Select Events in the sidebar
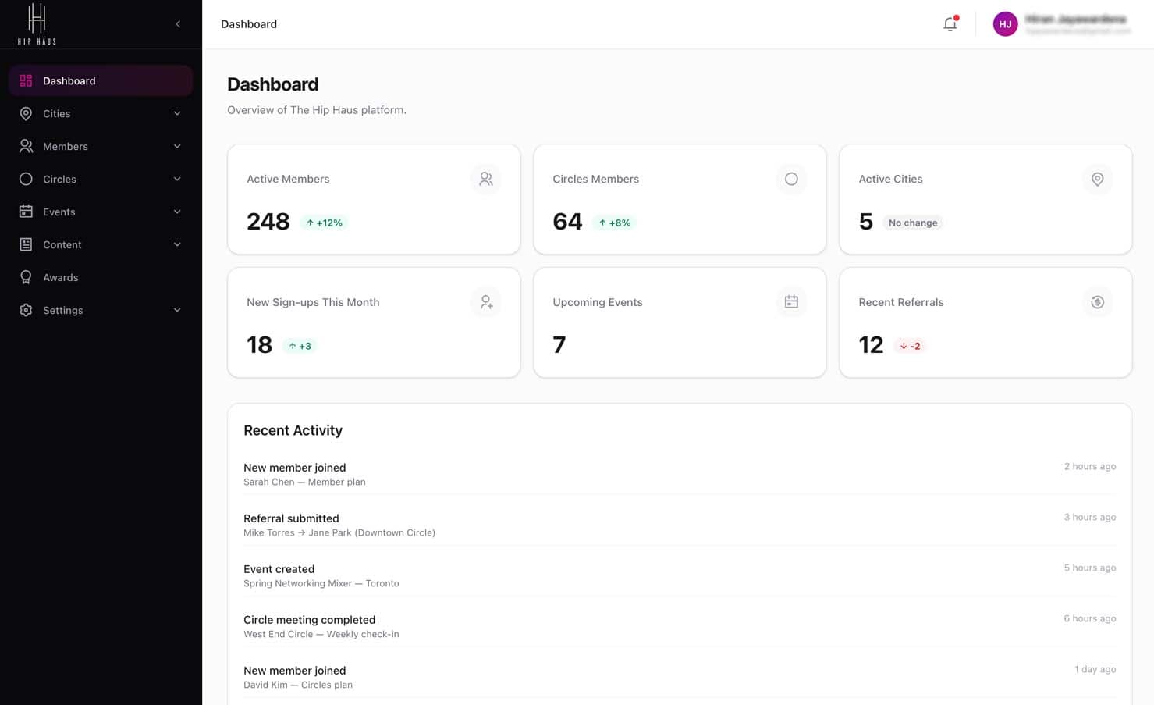 (x=101, y=212)
